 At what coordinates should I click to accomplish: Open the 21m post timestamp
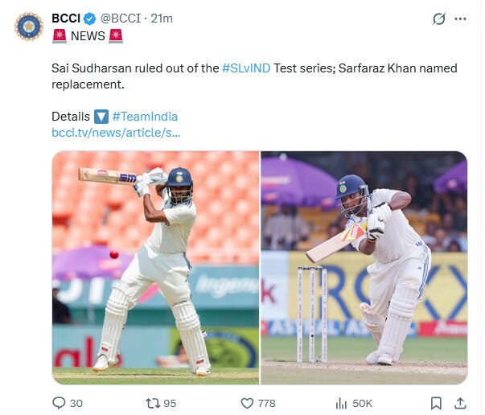162,18
